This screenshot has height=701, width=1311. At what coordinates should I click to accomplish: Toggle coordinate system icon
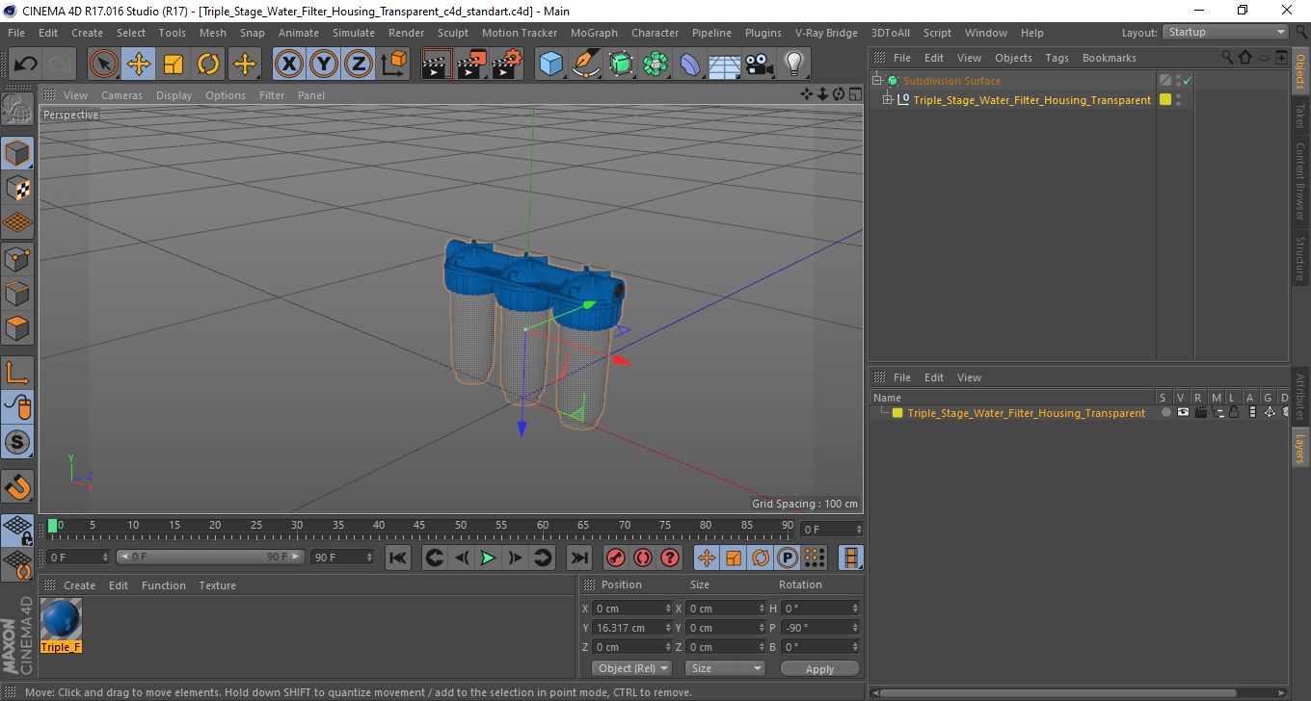click(393, 65)
